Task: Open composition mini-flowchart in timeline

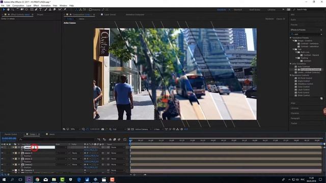Action: click(99, 140)
